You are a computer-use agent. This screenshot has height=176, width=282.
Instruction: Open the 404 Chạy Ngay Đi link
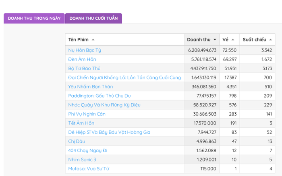click(88, 150)
